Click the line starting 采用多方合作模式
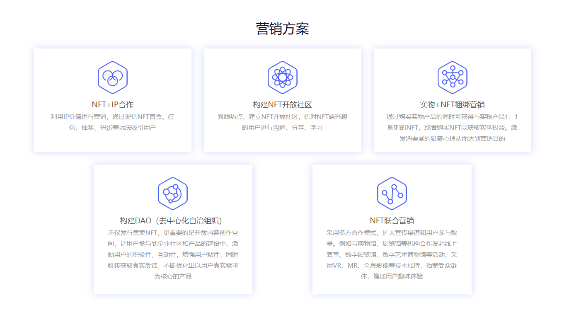 pos(392,232)
